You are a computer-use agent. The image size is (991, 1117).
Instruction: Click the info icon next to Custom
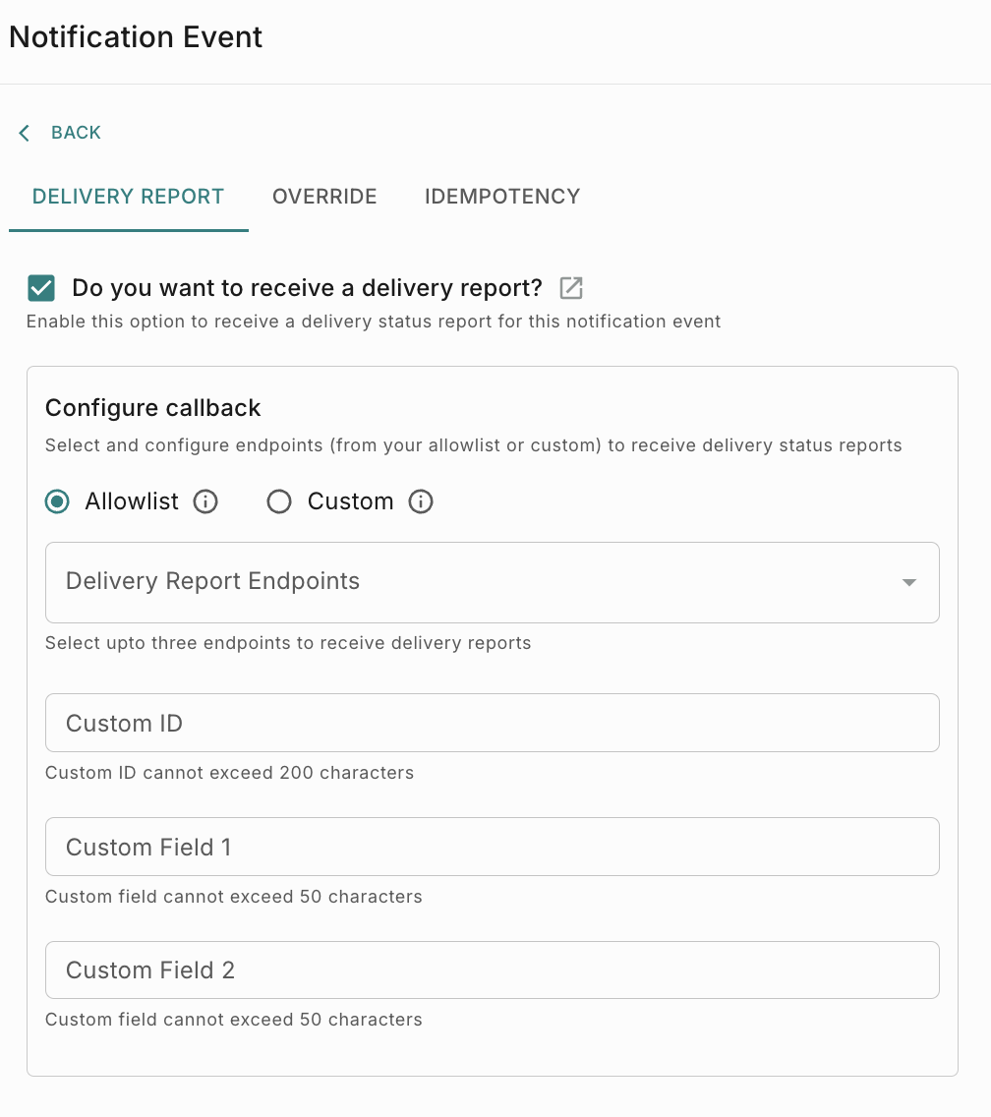pos(421,501)
